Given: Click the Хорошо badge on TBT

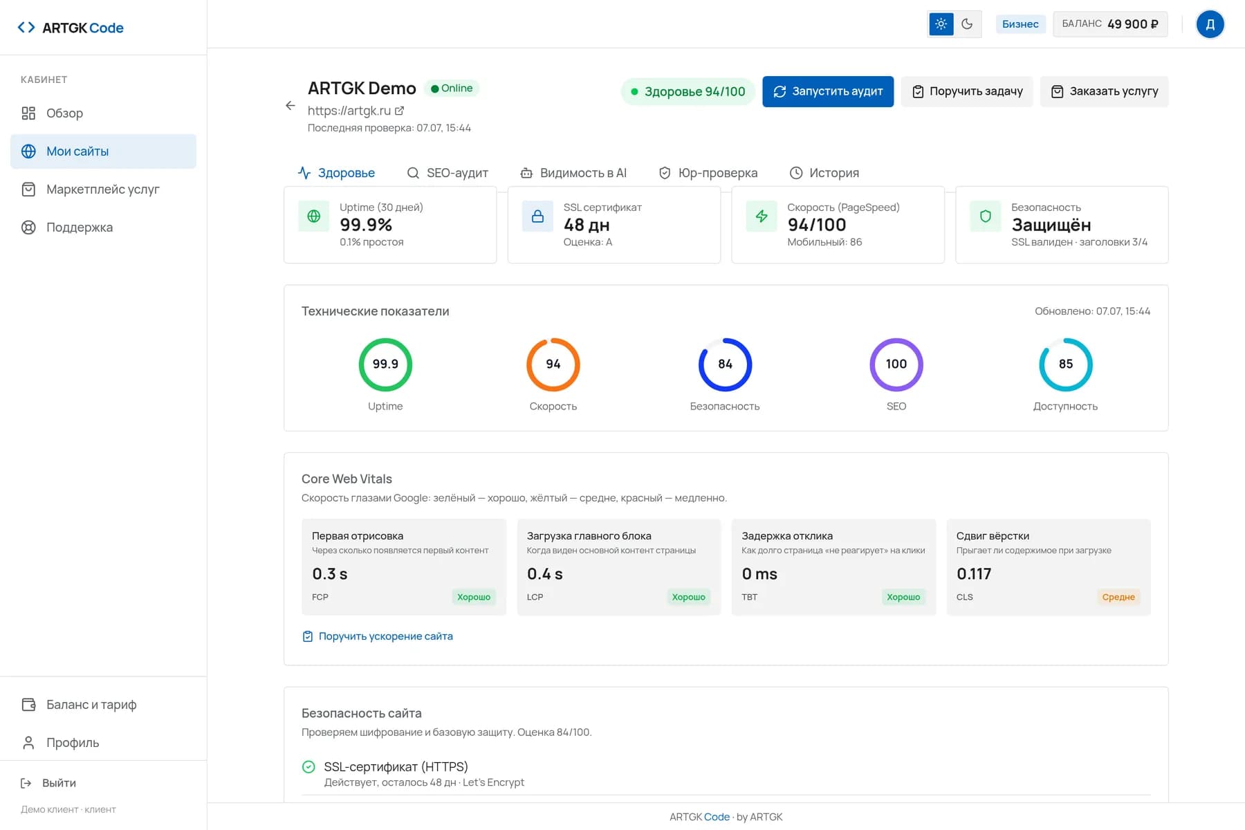Looking at the screenshot, I should (x=903, y=597).
